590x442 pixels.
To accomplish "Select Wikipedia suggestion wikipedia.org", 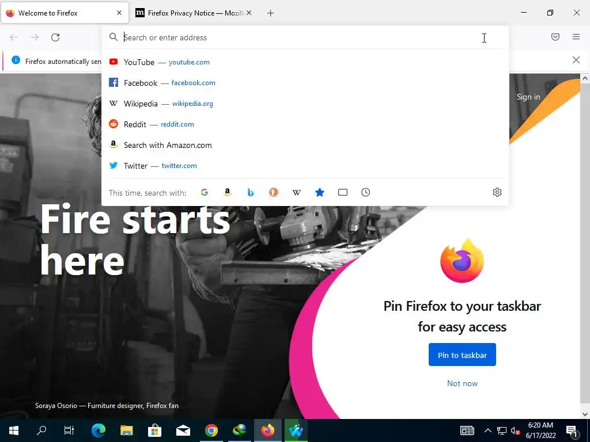I will [x=305, y=104].
